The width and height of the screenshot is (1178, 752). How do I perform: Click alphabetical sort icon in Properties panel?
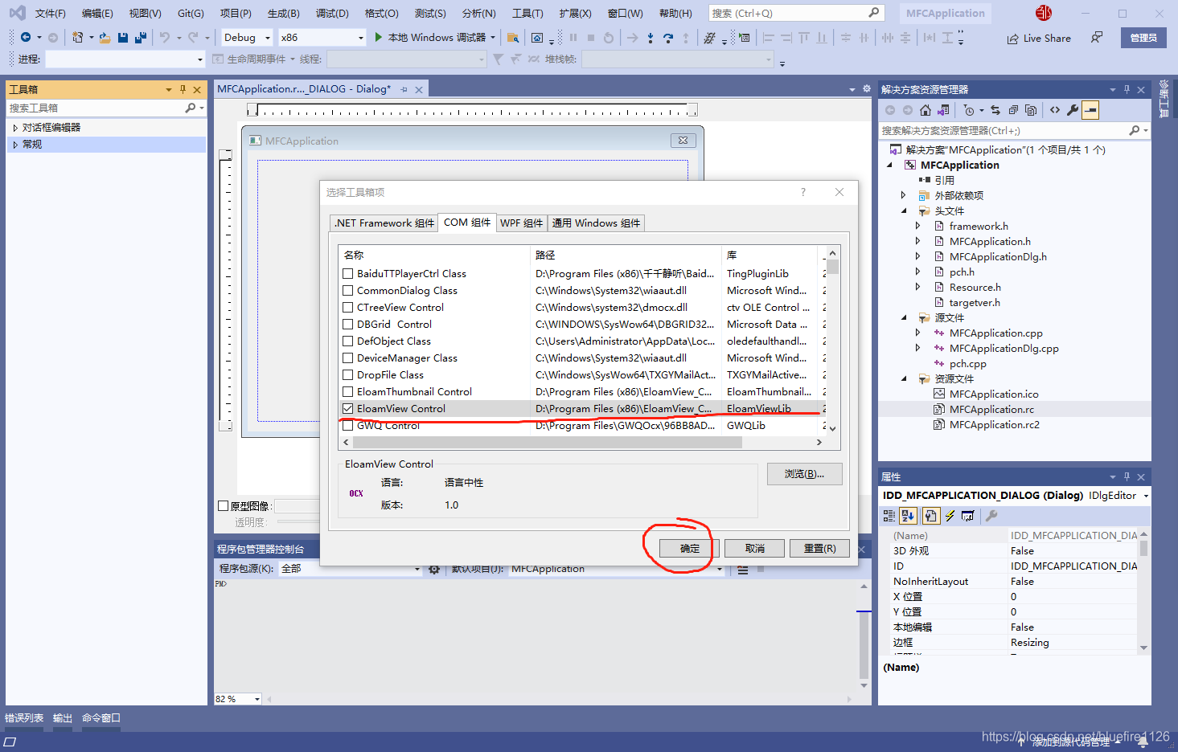[x=909, y=516]
